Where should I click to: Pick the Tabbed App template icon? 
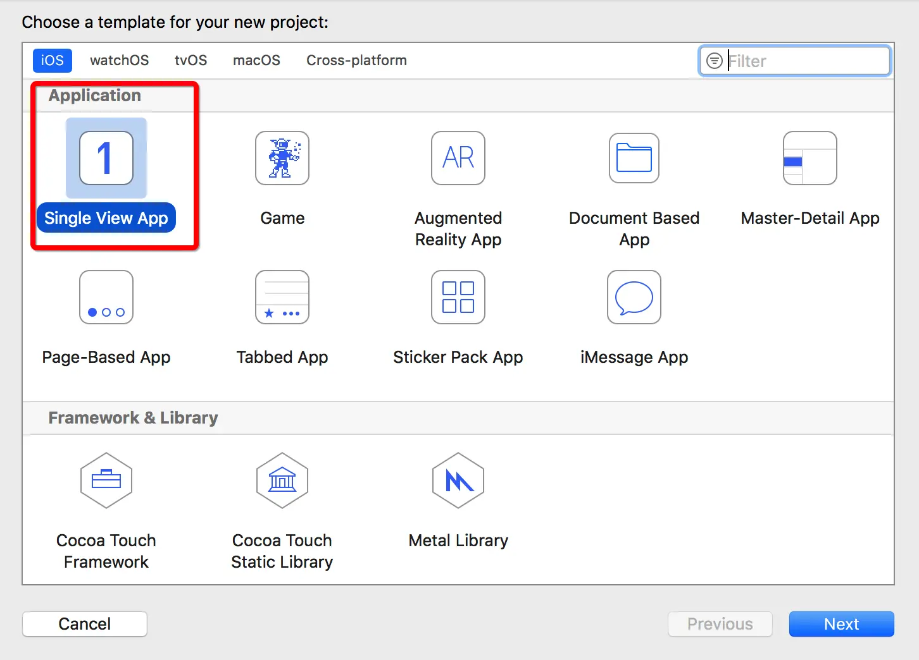(282, 297)
